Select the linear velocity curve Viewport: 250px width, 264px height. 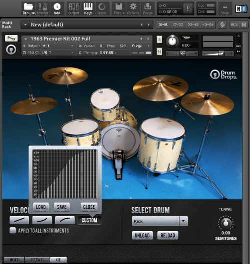pyautogui.click(x=19, y=220)
